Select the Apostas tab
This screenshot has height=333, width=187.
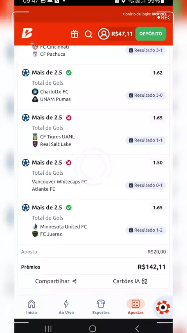click(136, 307)
